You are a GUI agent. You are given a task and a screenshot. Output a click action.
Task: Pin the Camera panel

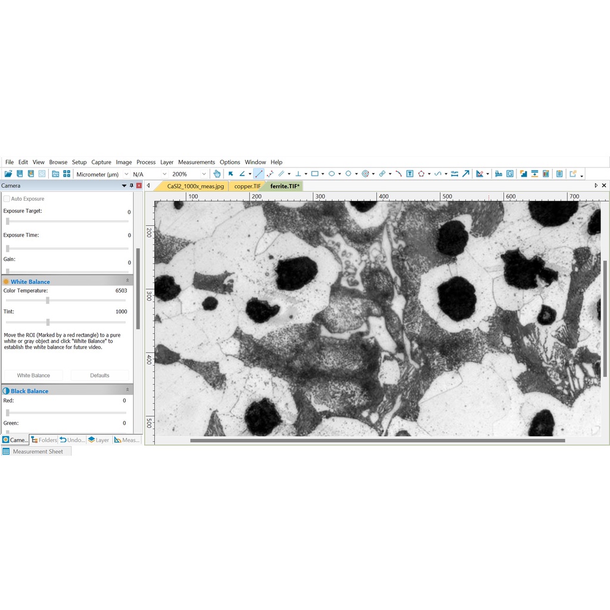tap(132, 186)
